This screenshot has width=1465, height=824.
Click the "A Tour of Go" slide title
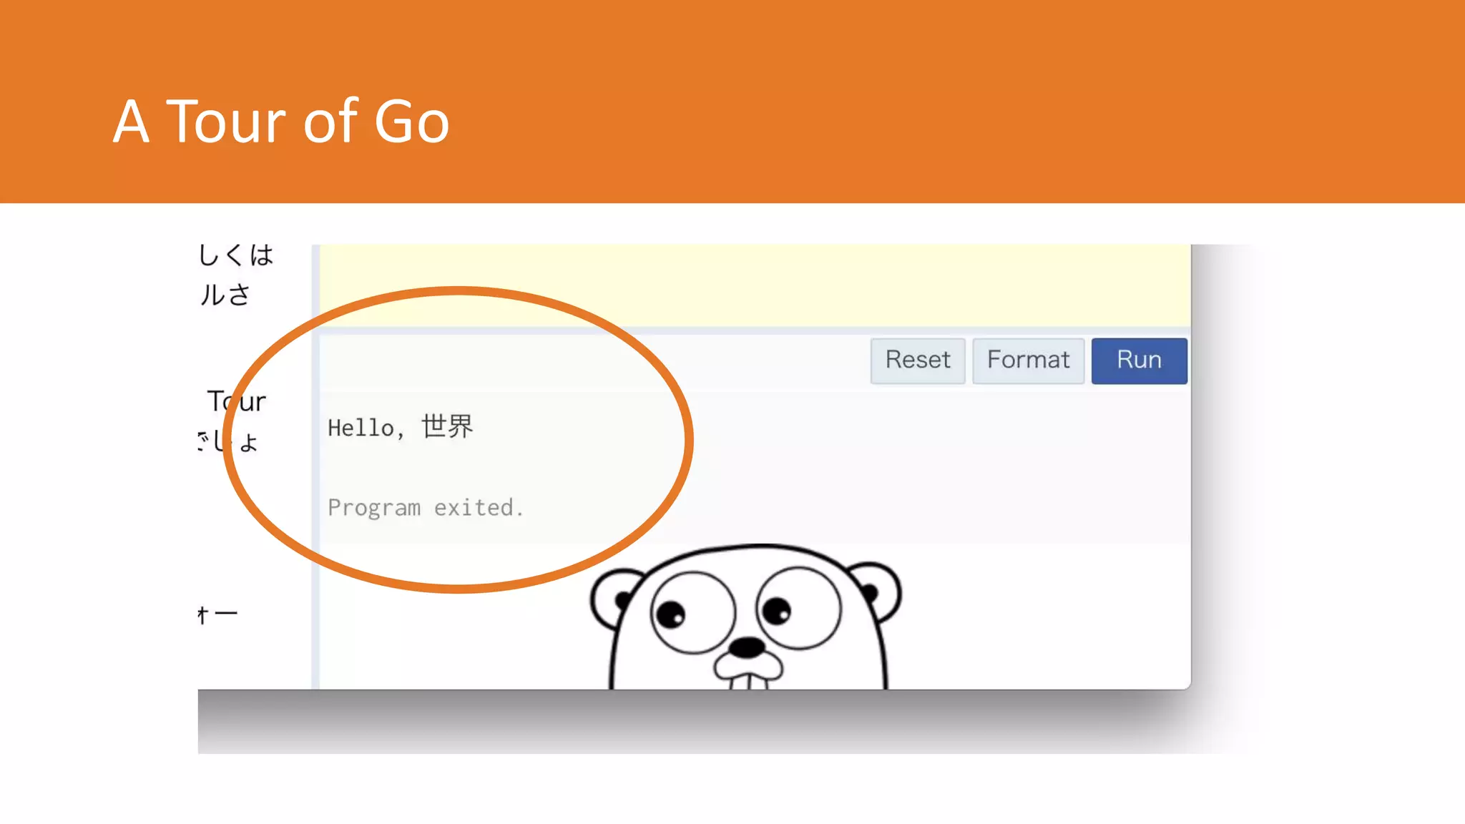[281, 122]
